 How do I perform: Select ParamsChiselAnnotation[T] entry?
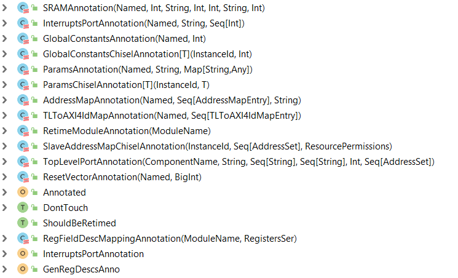pos(126,85)
